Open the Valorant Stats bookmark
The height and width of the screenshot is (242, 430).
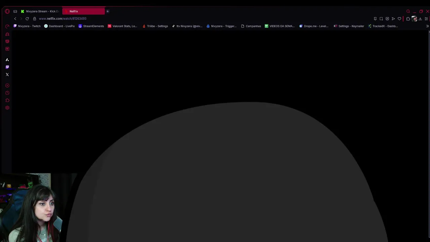coord(122,26)
